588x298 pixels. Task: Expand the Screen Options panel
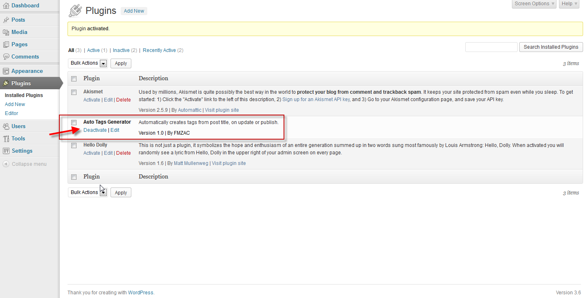click(534, 4)
